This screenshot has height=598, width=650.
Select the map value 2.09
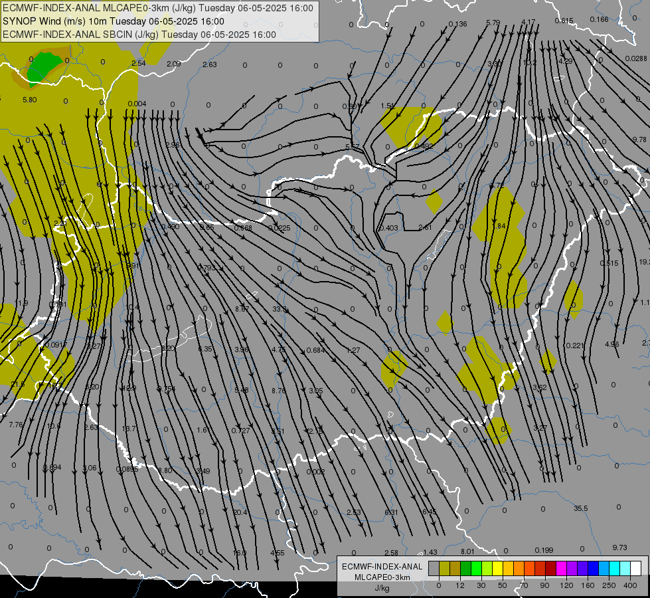pyautogui.click(x=174, y=64)
